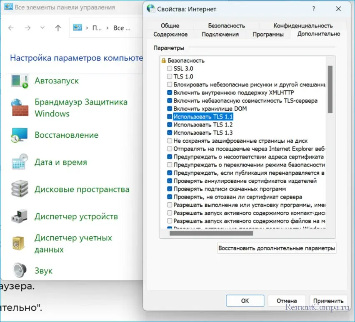
Task: Click the help question mark button
Action: [313, 8]
